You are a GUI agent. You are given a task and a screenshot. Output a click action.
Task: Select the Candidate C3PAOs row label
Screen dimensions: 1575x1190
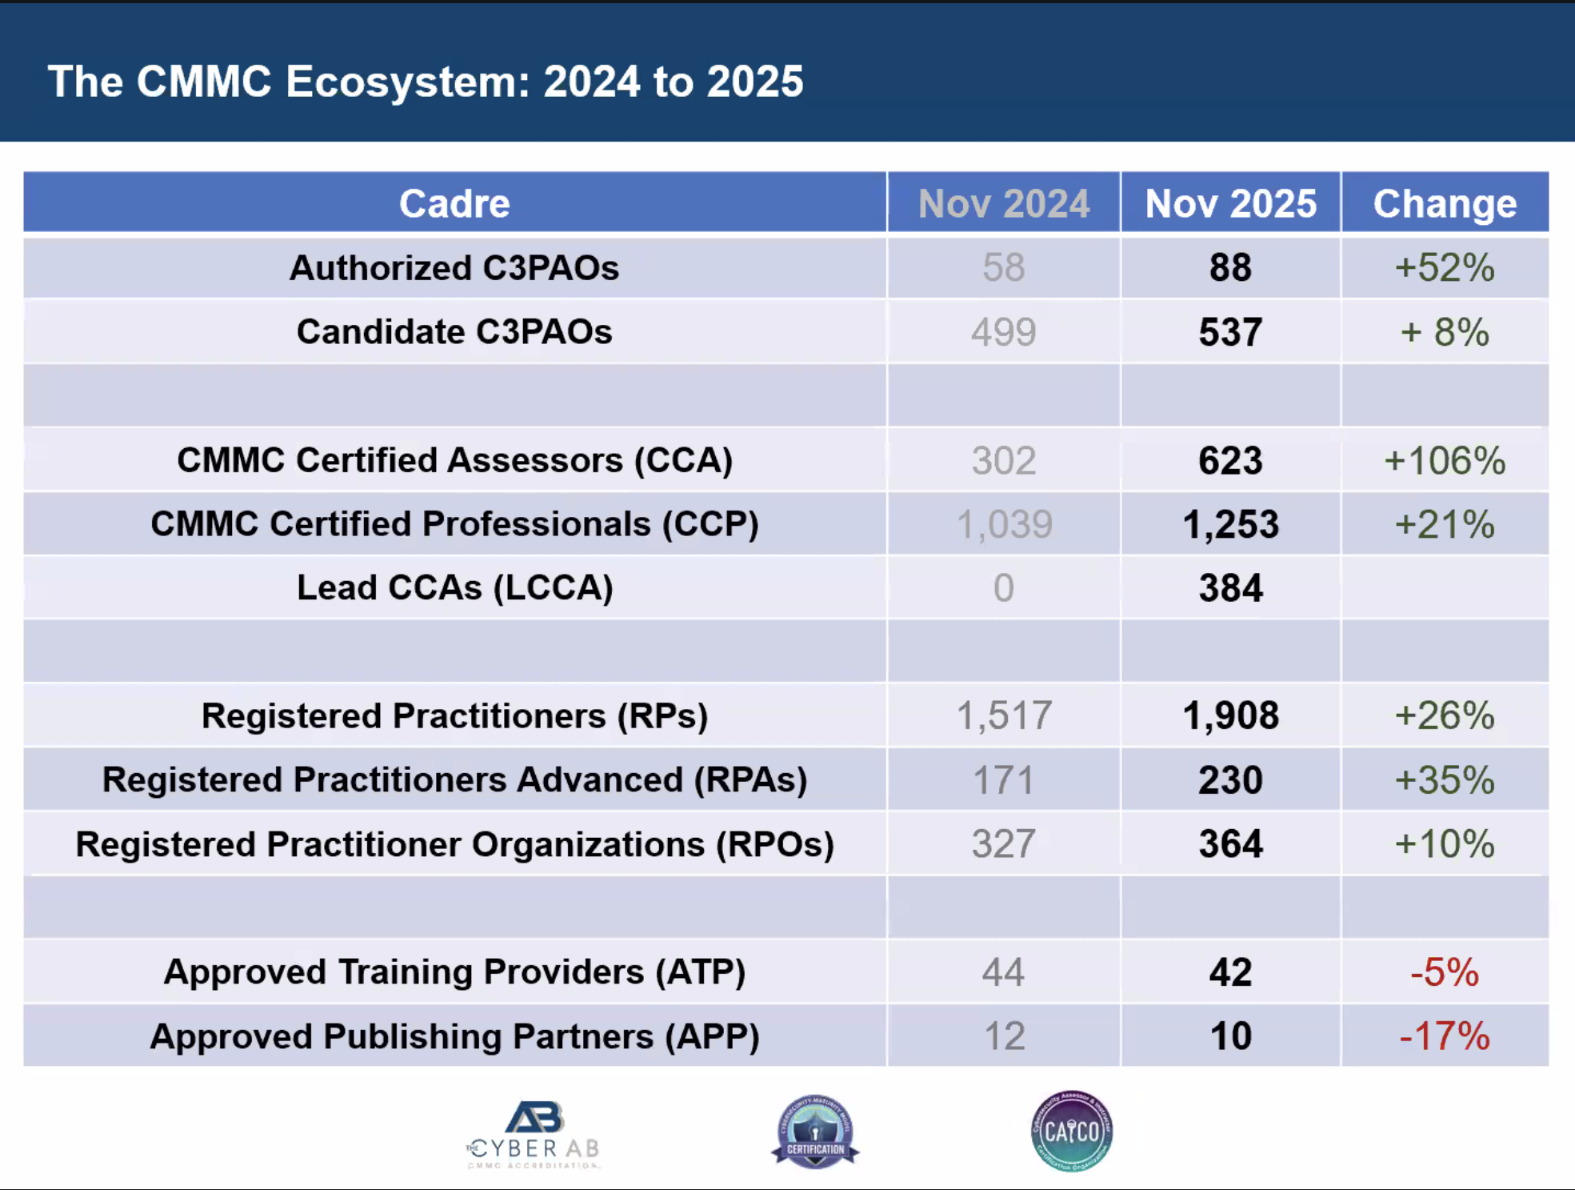point(454,332)
